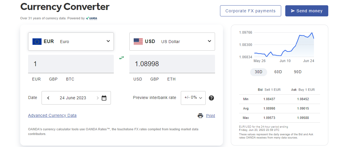Switch chart to 90D range
This screenshot has height=147, width=347.
(298, 72)
